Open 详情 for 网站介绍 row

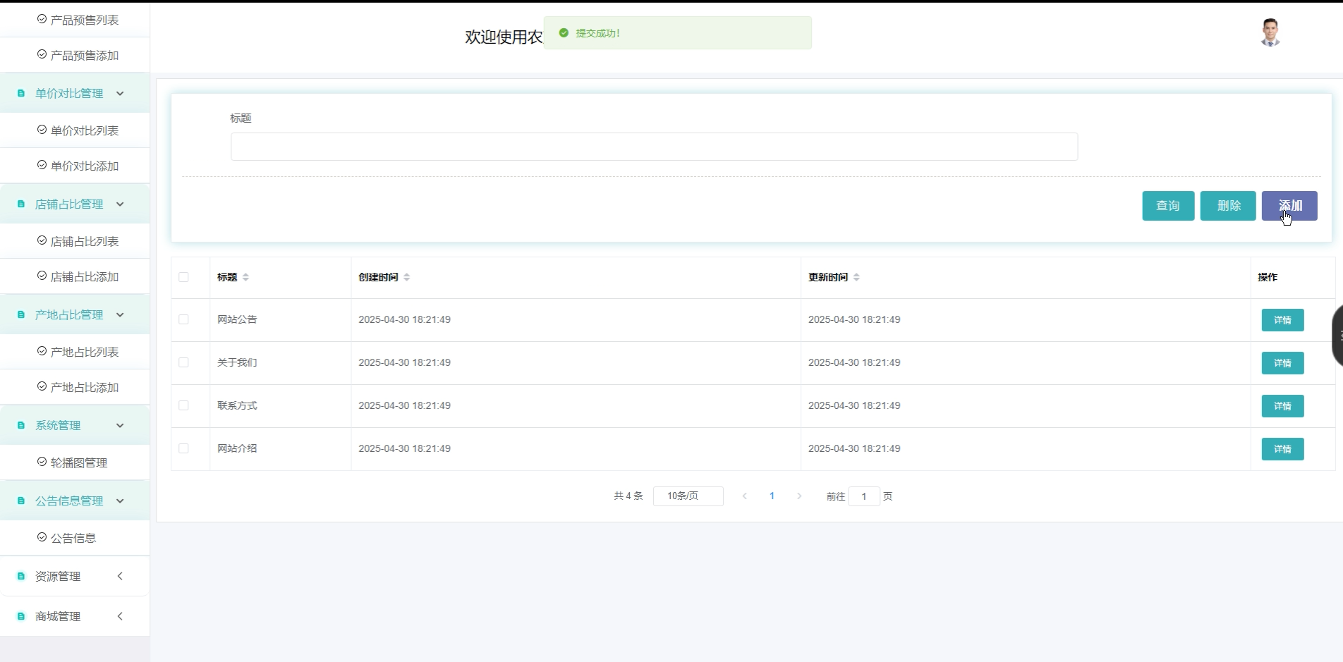1282,449
